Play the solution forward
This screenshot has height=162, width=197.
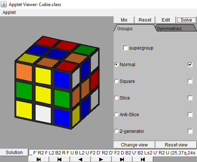click(x=101, y=159)
